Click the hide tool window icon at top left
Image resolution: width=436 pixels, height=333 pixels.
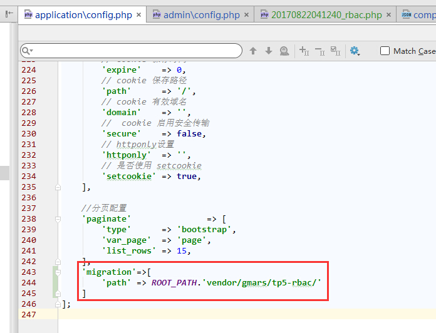coord(9,13)
